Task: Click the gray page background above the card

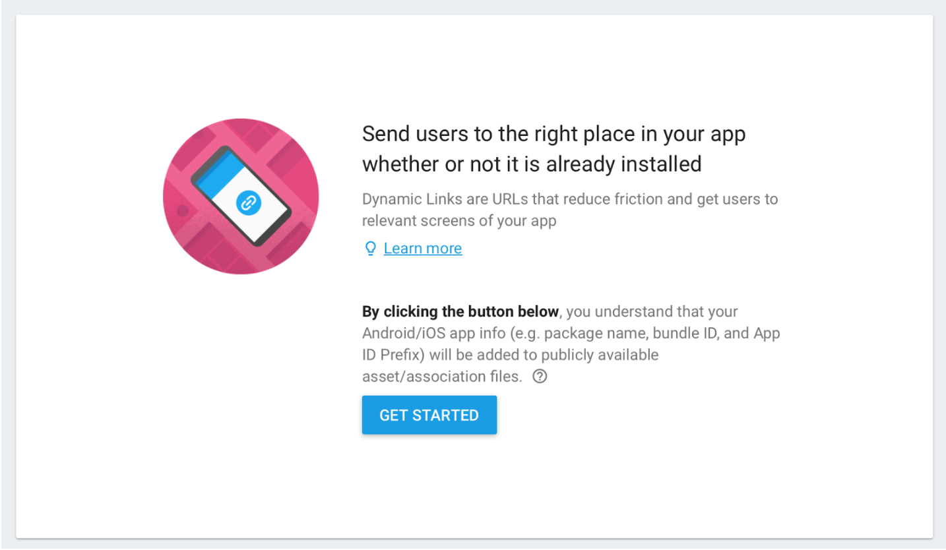Action: pos(473,7)
